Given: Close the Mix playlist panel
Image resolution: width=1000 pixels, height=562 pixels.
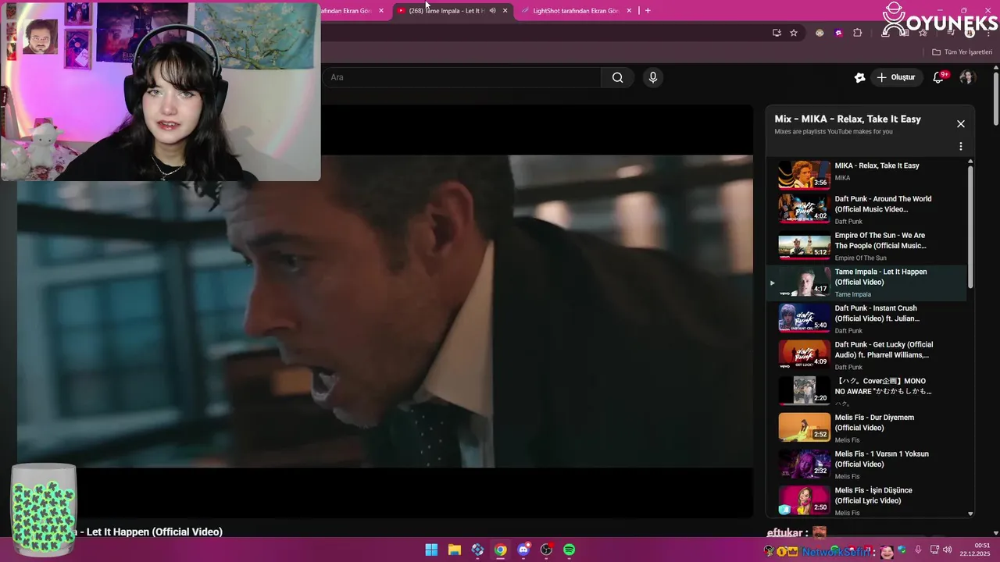Looking at the screenshot, I should [961, 124].
